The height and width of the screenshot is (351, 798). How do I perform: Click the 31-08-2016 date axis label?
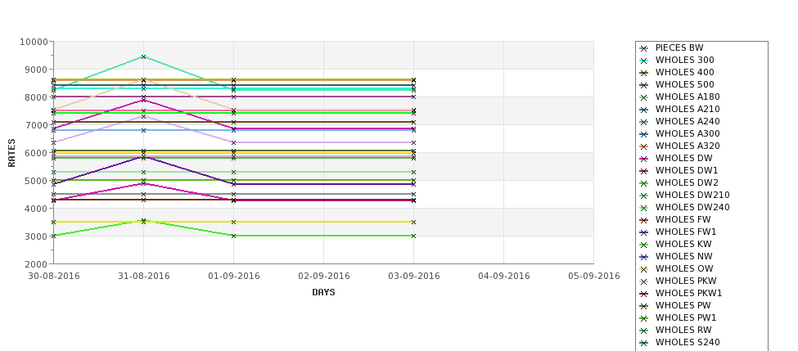[143, 277]
